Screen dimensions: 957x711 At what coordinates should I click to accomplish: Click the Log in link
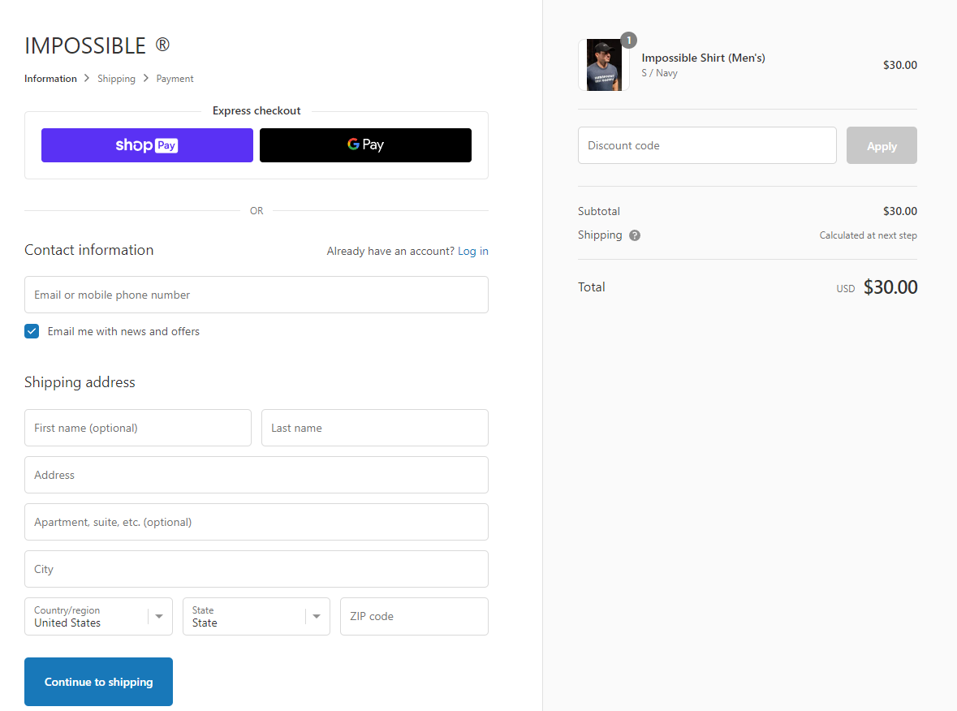point(473,251)
